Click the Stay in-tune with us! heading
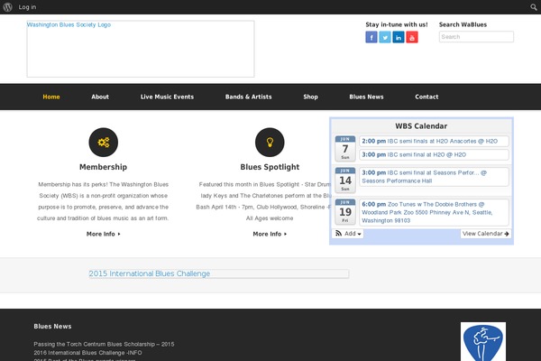541x361 pixels. [x=397, y=24]
